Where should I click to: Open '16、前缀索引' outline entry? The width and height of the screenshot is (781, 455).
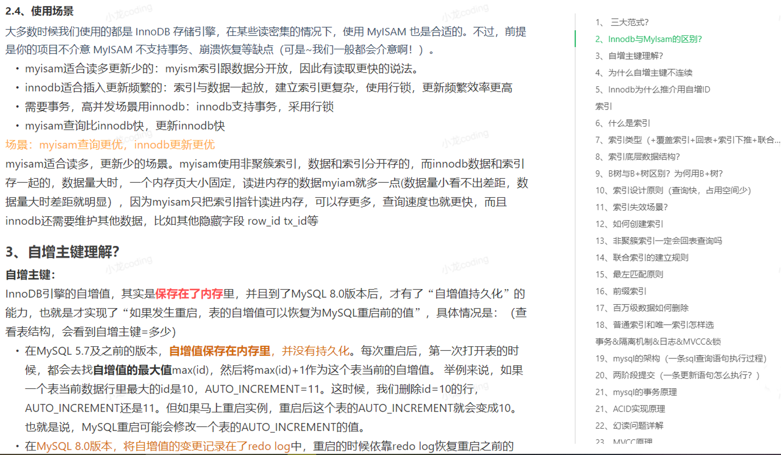(621, 291)
